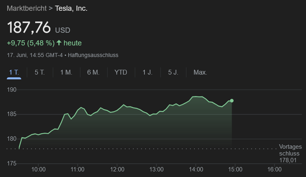Click the USD currency label
The height and width of the screenshot is (177, 306).
(x=62, y=30)
